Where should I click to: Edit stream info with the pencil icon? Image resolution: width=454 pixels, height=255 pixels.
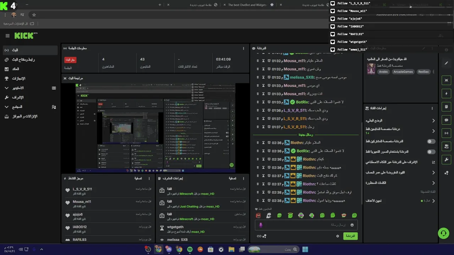tap(447, 63)
